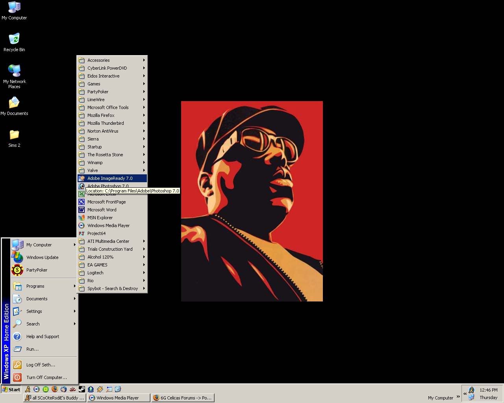The image size is (504, 403).
Task: Click Log Off Seth...
Action: (43, 365)
